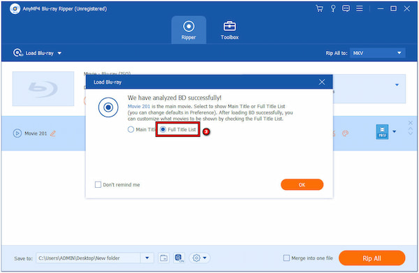Switch to the Toolbox tab
Screen dimensions: 419x273
point(230,30)
